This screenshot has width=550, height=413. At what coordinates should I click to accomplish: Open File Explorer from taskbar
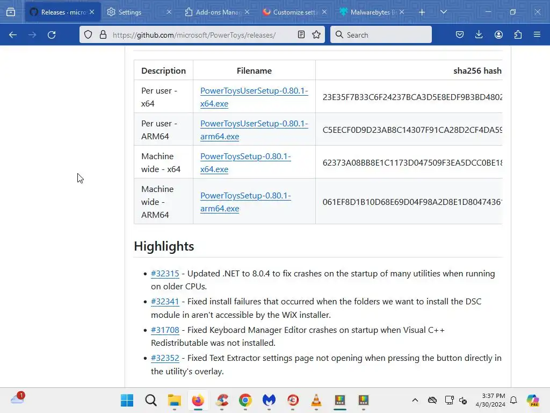175,400
